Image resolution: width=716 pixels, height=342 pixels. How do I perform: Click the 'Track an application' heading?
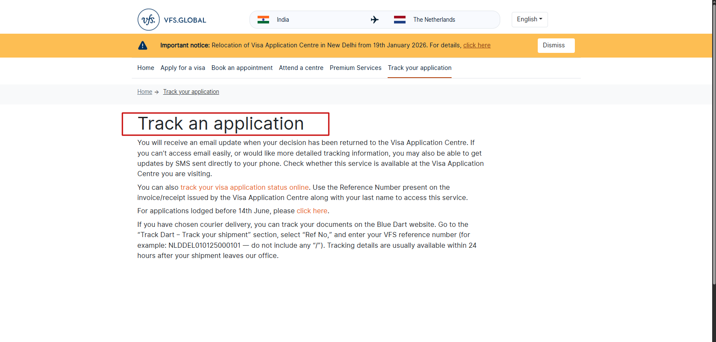pos(221,124)
